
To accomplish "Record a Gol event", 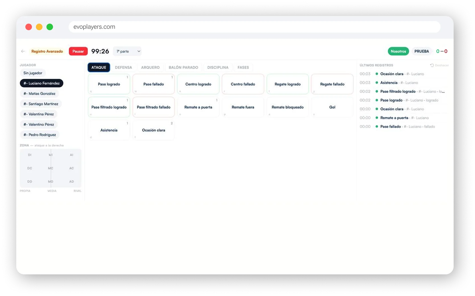I will tap(332, 107).
